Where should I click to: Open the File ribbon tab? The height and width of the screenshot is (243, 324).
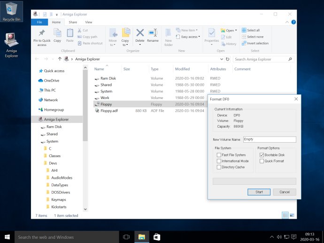click(39, 22)
